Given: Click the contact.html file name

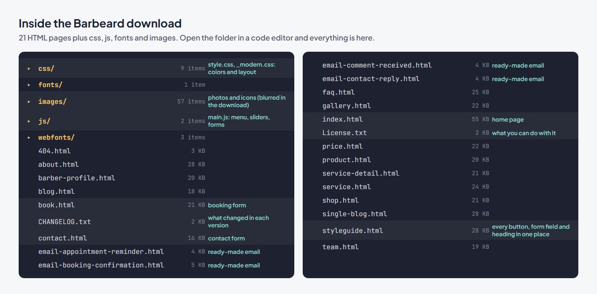Looking at the screenshot, I should tap(62, 238).
